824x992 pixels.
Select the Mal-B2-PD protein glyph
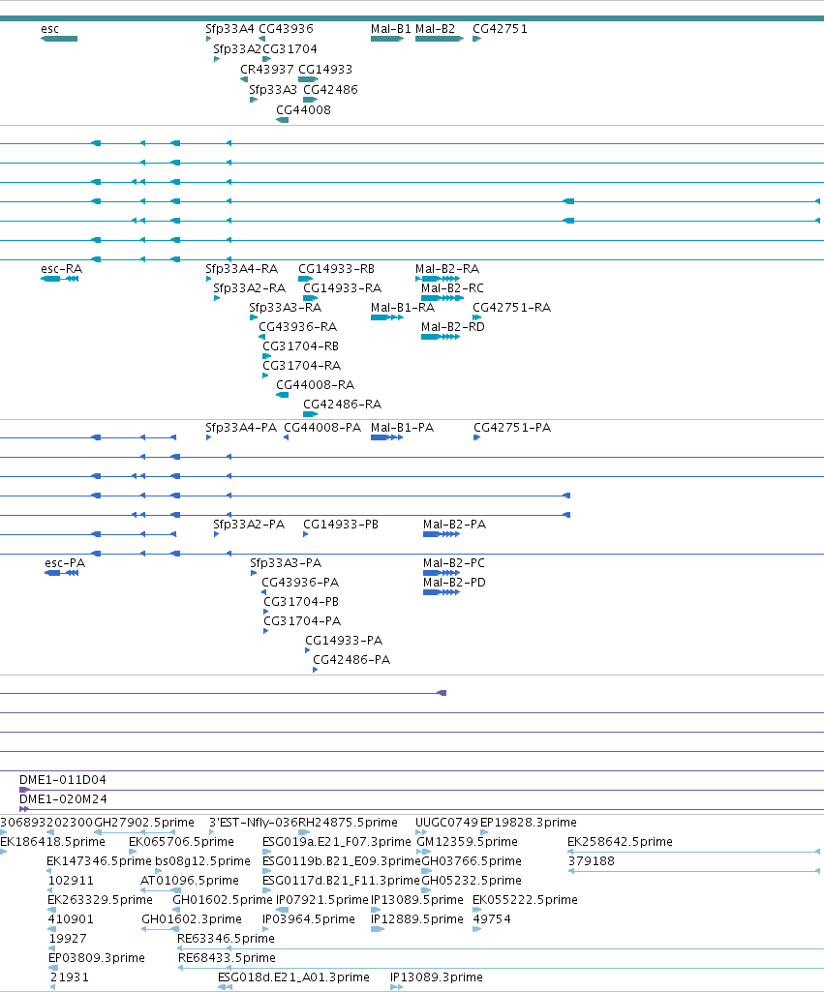pos(442,592)
